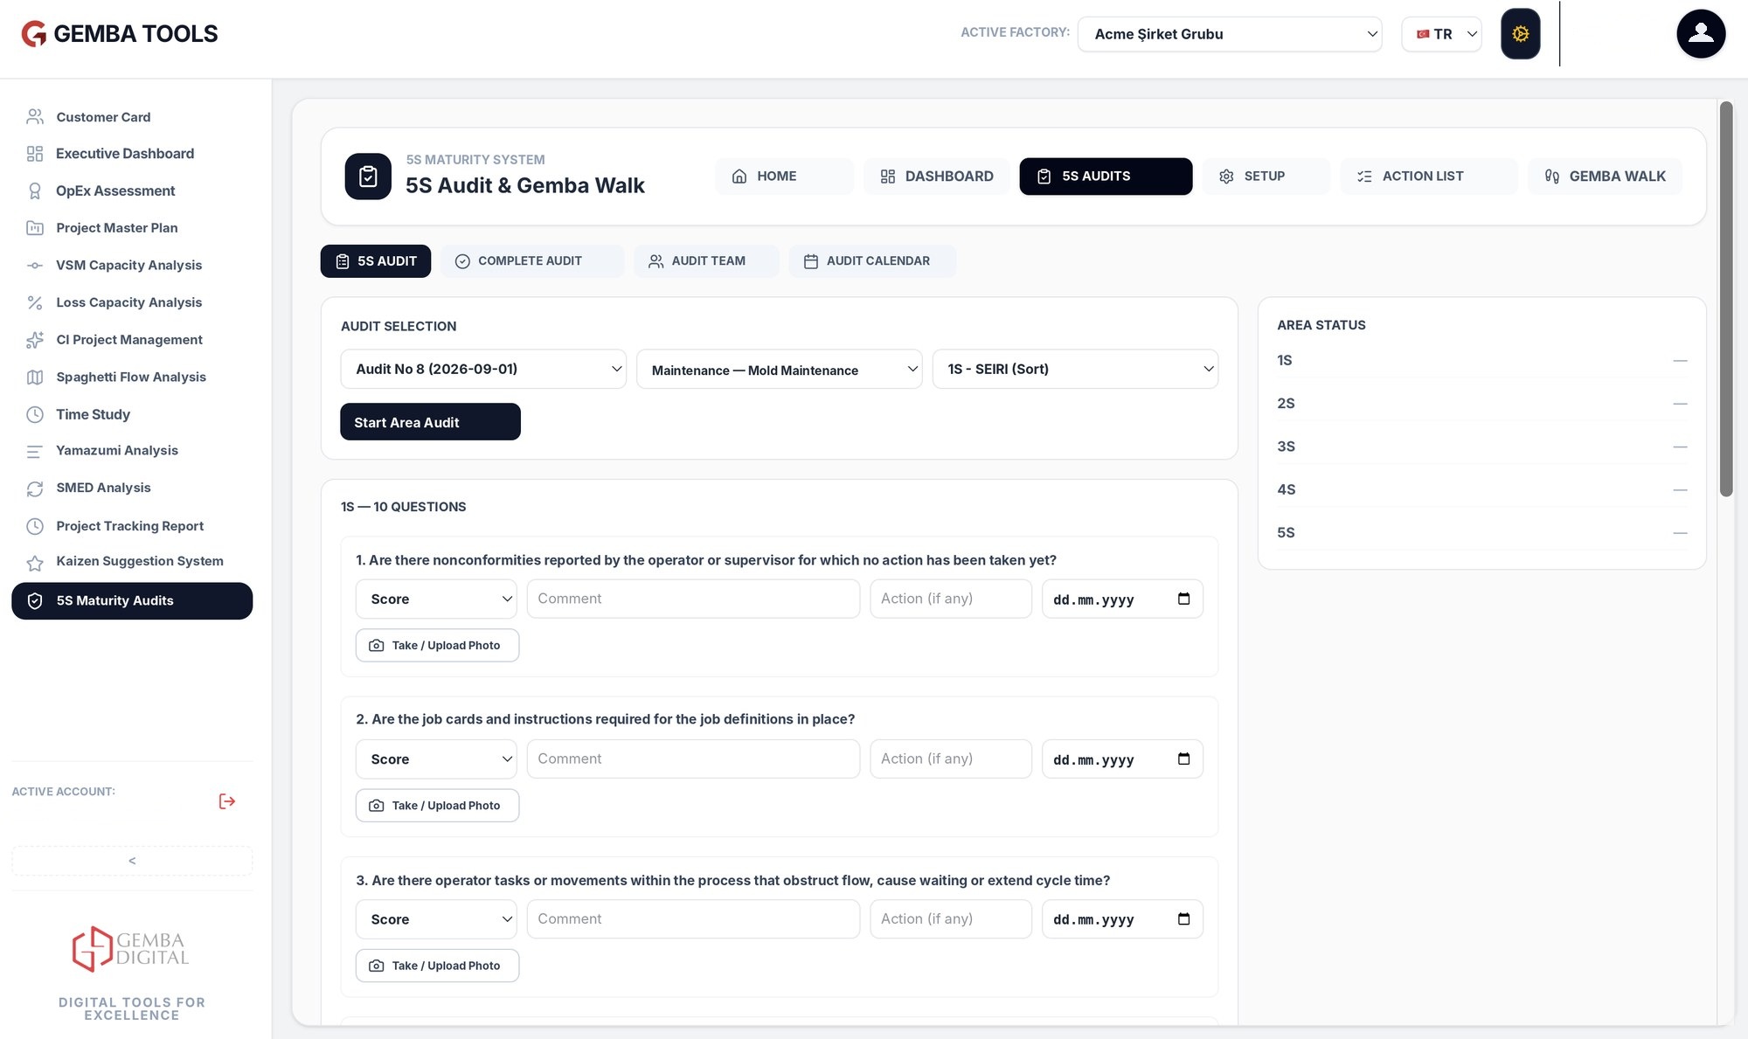1748x1039 pixels.
Task: Go to the Action List tab
Action: [x=1428, y=177]
